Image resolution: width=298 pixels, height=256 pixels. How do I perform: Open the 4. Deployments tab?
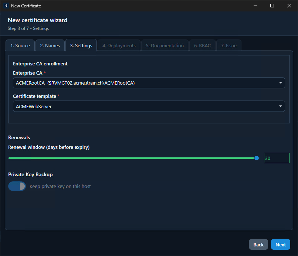click(119, 45)
